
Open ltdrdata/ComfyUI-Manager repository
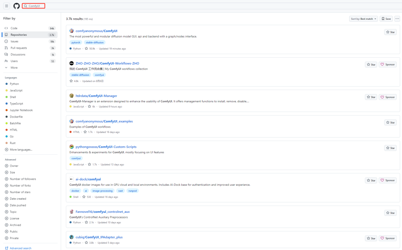click(96, 96)
